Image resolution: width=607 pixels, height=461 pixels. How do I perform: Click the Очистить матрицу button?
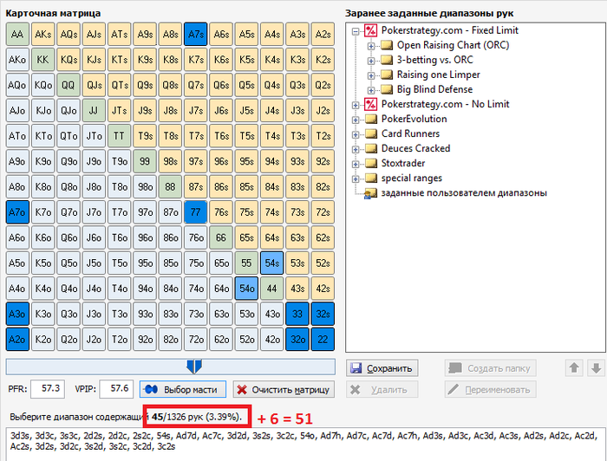[284, 389]
